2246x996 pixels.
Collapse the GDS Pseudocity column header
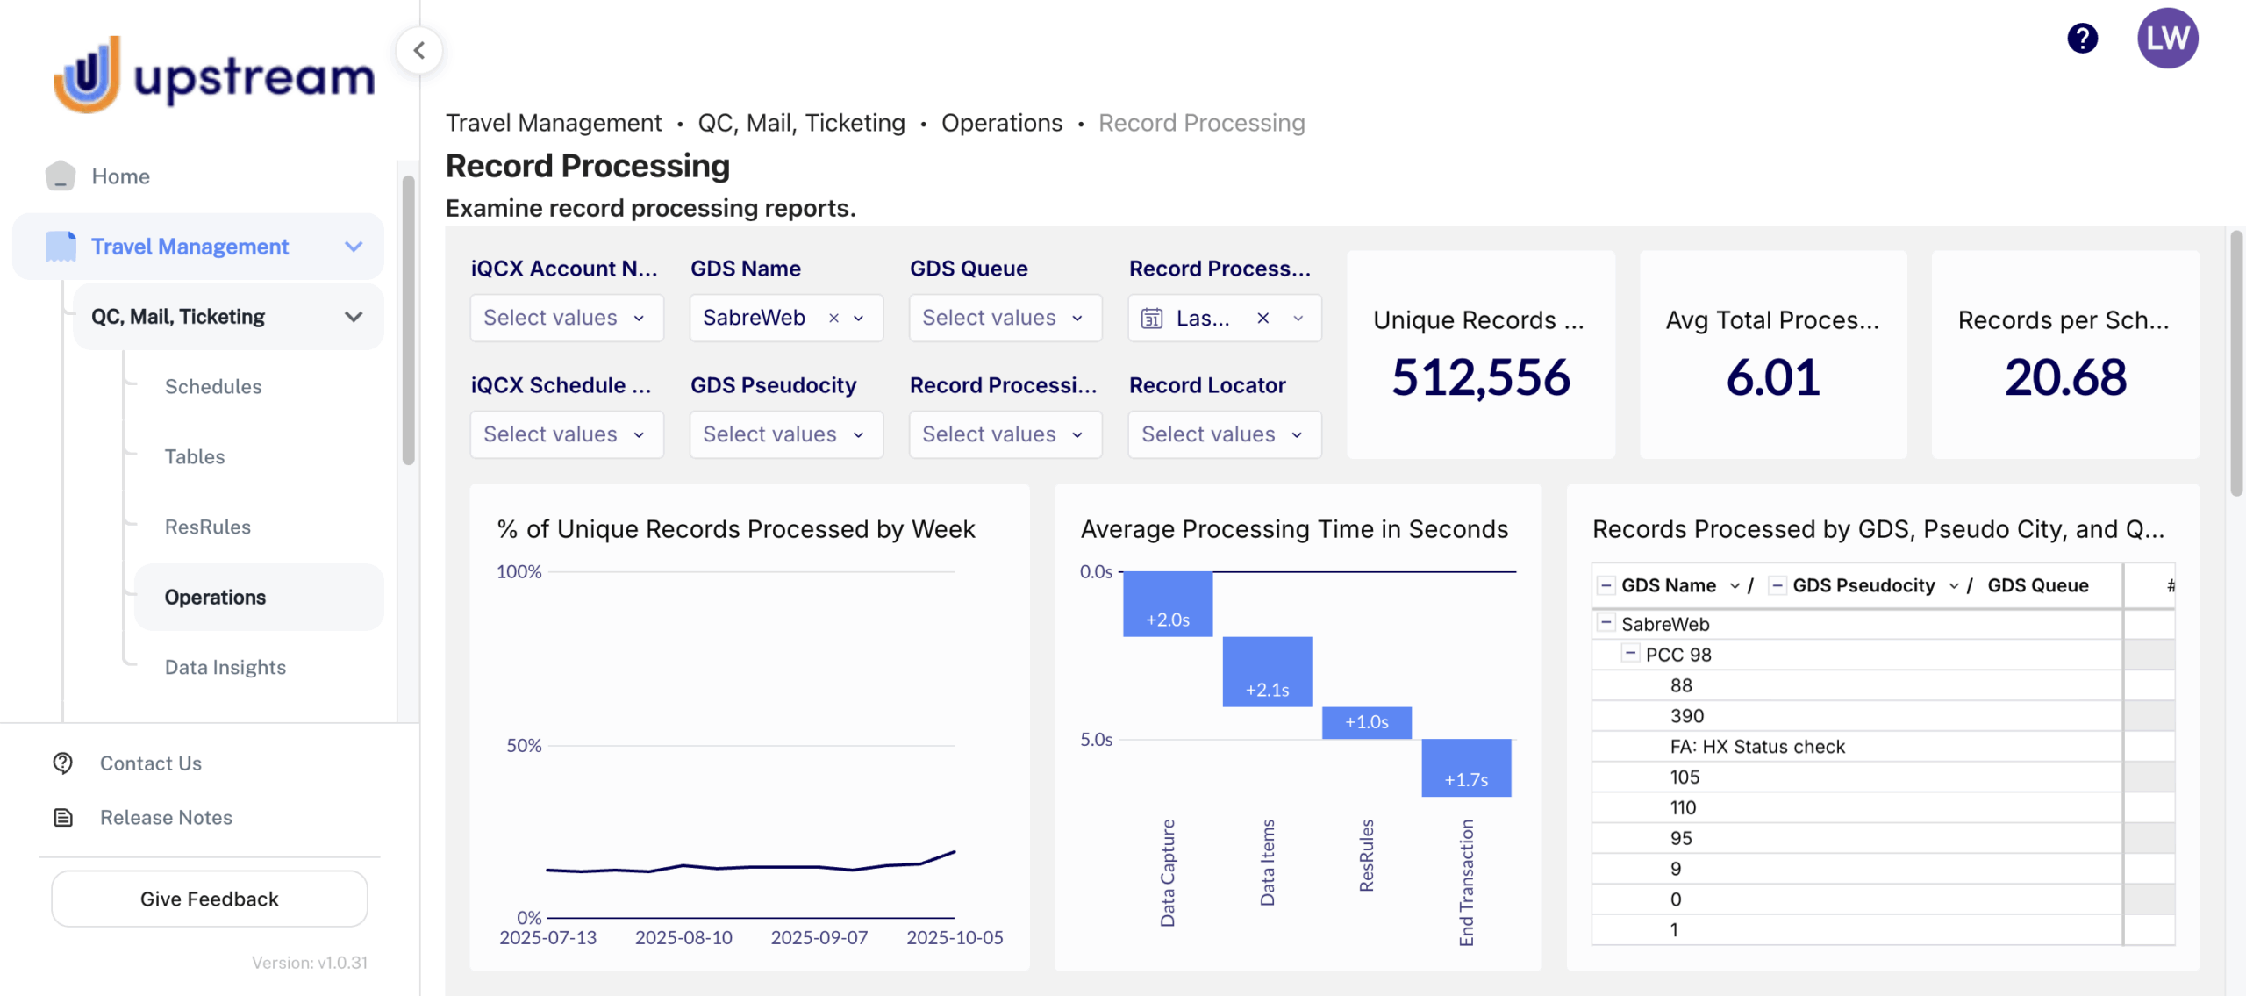click(x=1777, y=585)
